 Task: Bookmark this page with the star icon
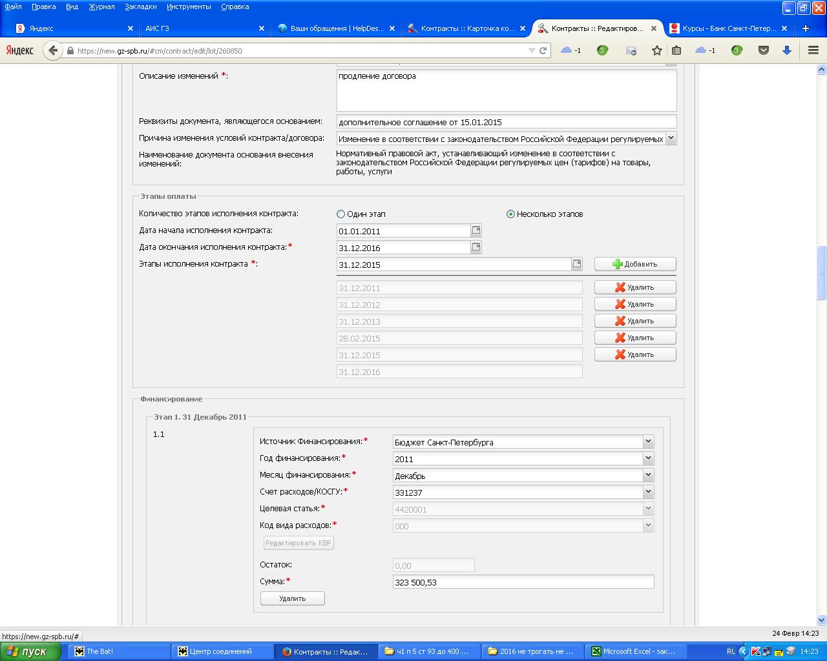tap(657, 50)
